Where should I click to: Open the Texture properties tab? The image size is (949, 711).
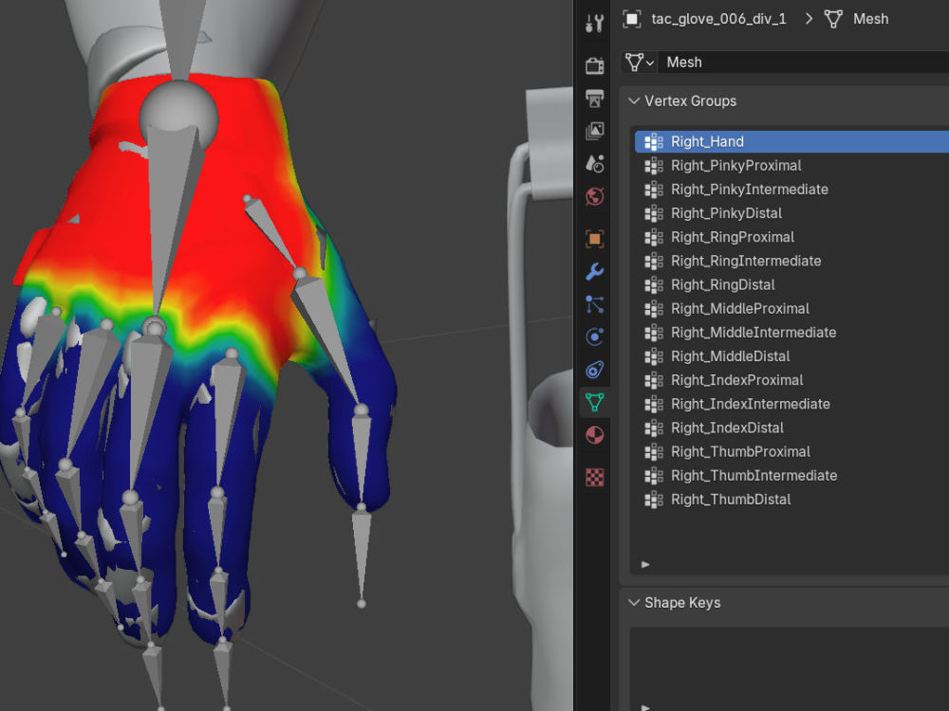click(594, 477)
